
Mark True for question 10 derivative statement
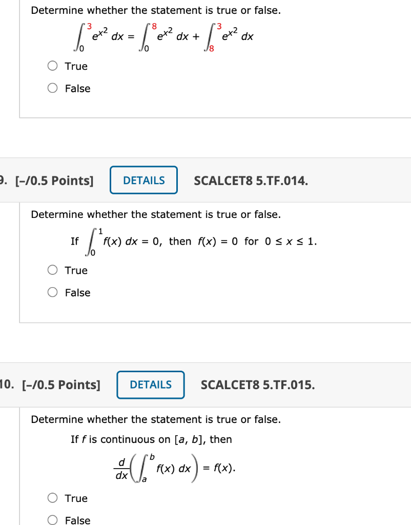click(53, 498)
